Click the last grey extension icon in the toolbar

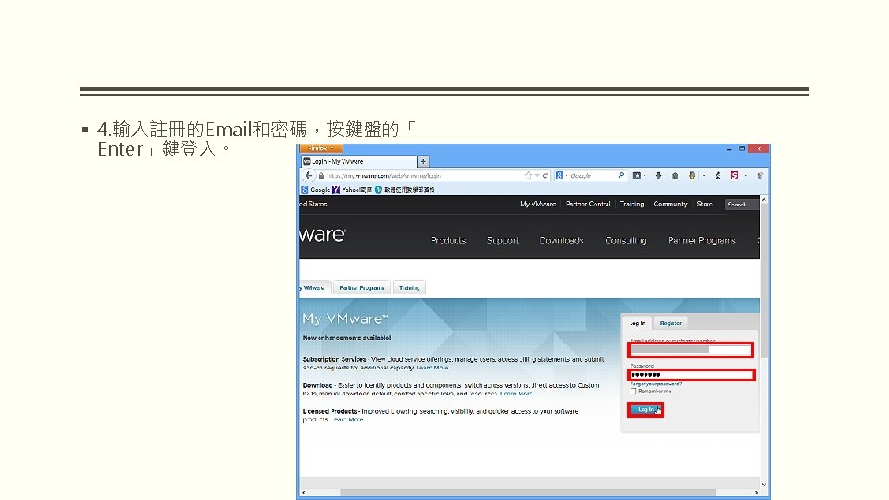pyautogui.click(x=759, y=176)
